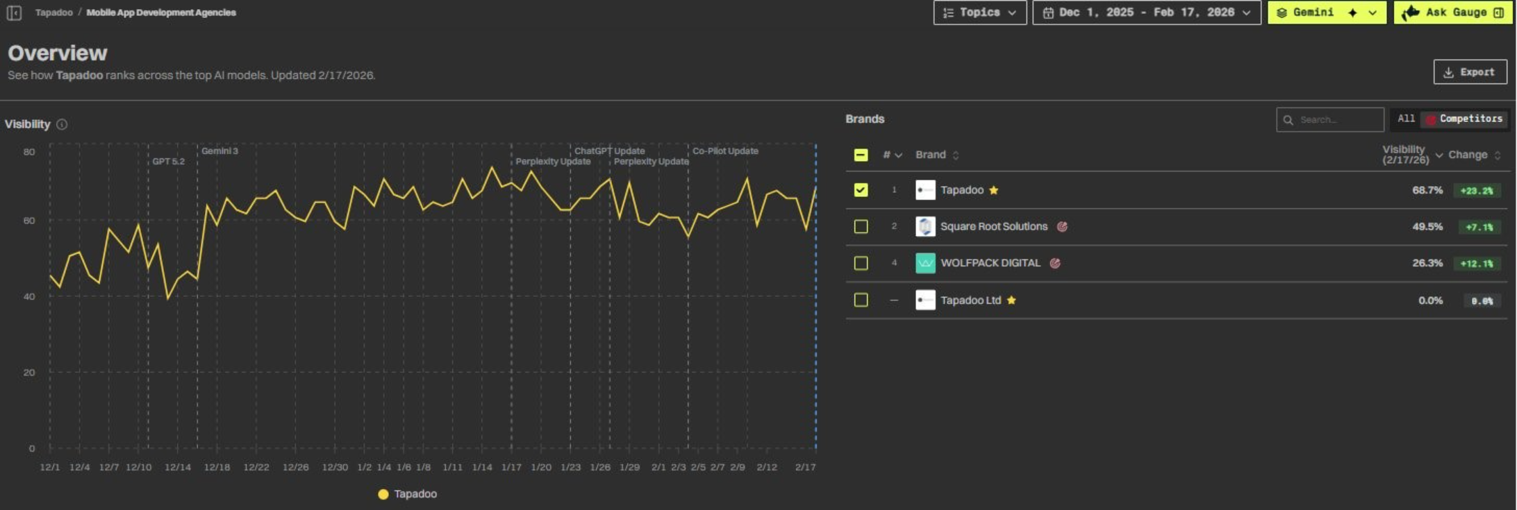Open the Topics dropdown
Viewport: 1517px width, 510px height.
tap(979, 12)
